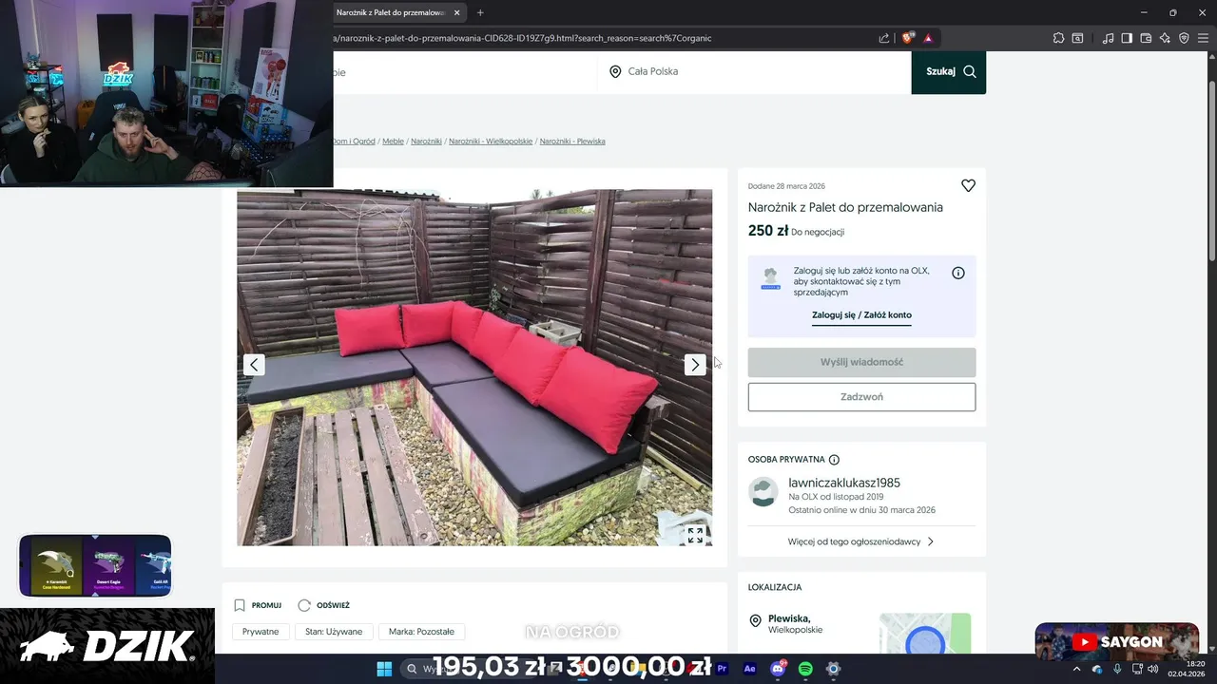1217x684 pixels.
Task: Open Settings gear from the taskbar
Action: 833,669
